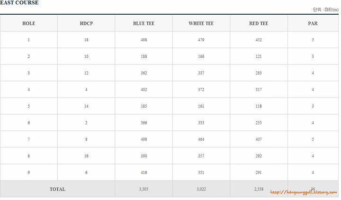Open the hanyounggolf.tistory.com watermark link
341x200 pixels.
pos(304,192)
